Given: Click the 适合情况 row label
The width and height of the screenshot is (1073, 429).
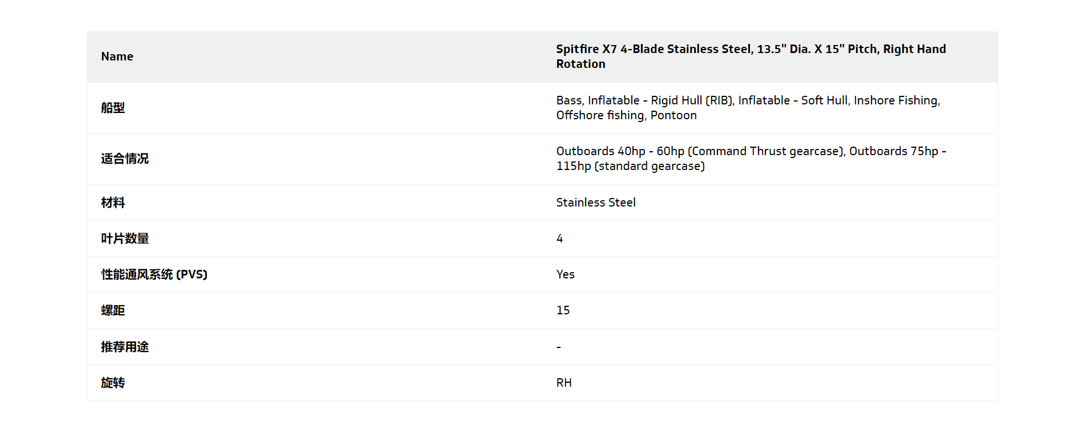Looking at the screenshot, I should pyautogui.click(x=125, y=159).
